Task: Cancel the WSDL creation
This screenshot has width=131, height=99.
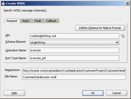Action: 117,93
